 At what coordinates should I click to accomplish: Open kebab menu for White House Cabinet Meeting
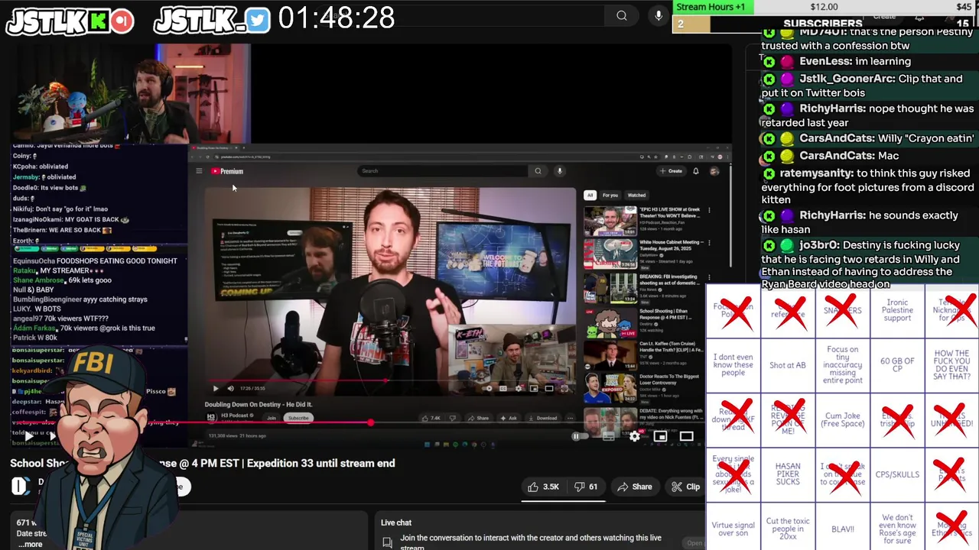tap(709, 243)
